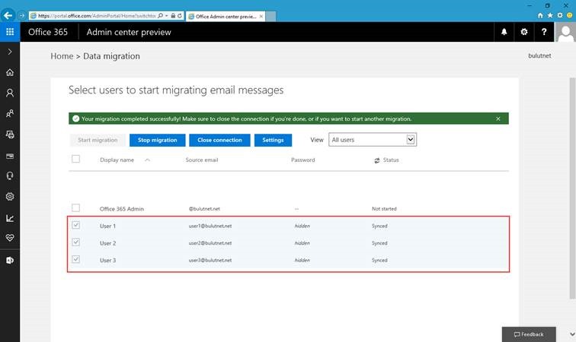Viewport: 576px width, 342px height.
Task: Click the browser forward arrow
Action: pyautogui.click(x=21, y=15)
